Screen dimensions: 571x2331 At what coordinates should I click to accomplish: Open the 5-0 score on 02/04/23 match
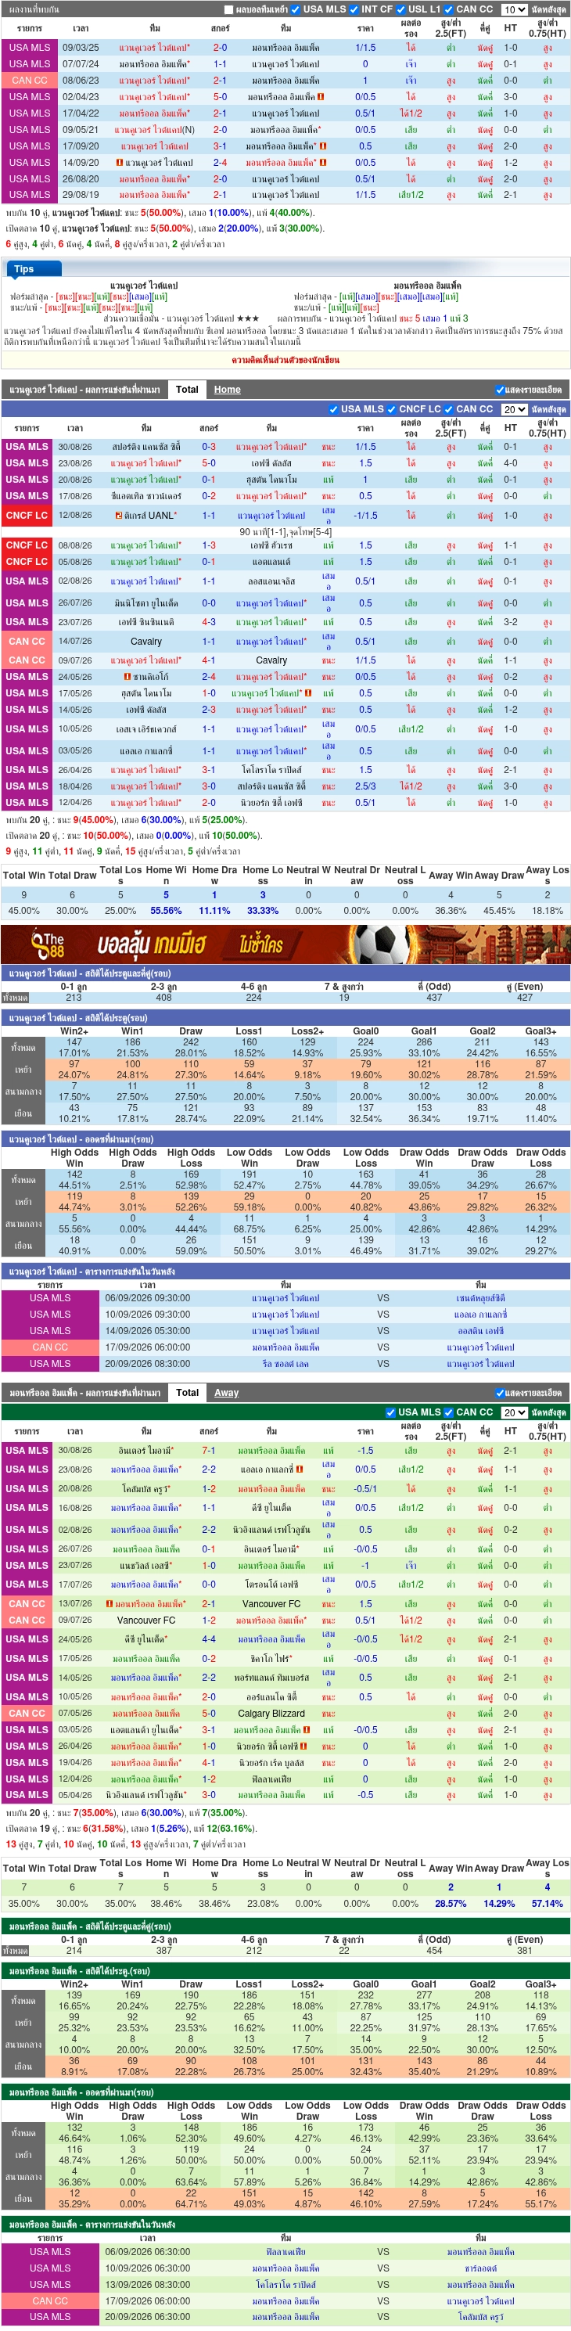220,97
